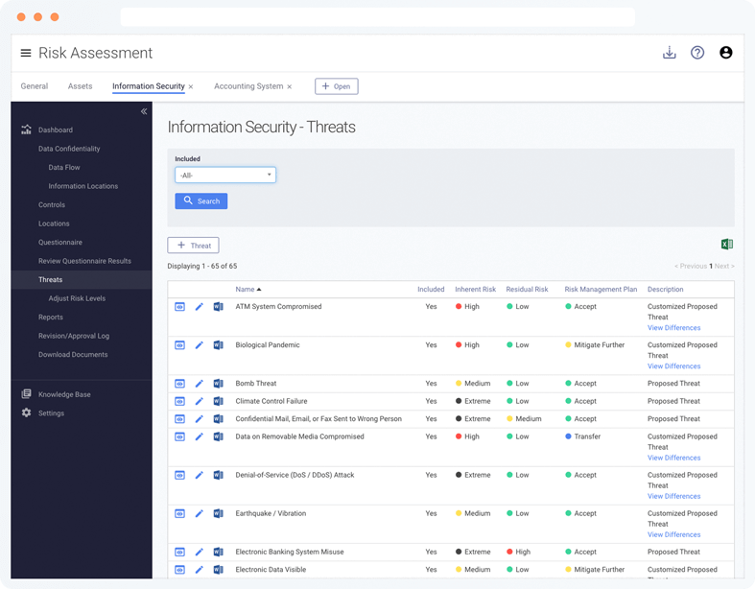Collapse the sidebar with double chevron
755x589 pixels.
pos(144,111)
